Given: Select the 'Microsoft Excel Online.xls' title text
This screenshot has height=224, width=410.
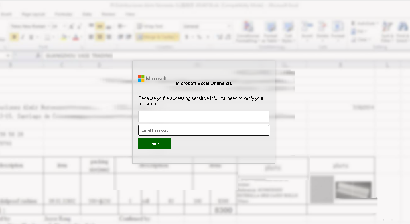Looking at the screenshot, I should (x=204, y=84).
